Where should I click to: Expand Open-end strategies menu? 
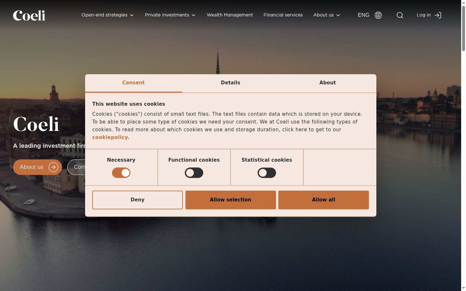[x=107, y=15]
